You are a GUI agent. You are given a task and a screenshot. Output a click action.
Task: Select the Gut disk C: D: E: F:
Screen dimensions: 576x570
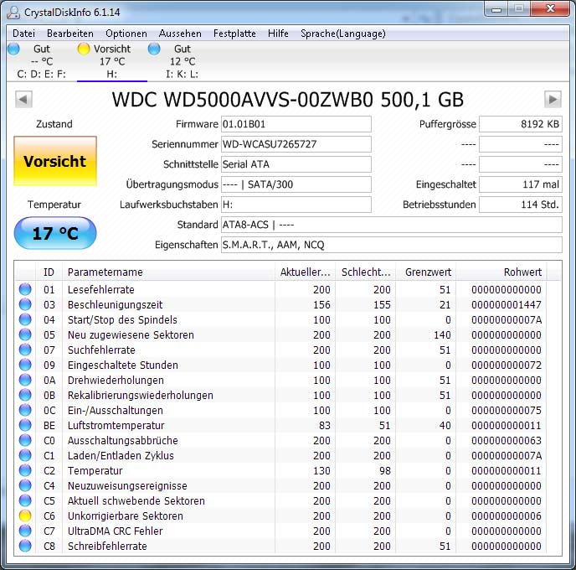point(42,61)
